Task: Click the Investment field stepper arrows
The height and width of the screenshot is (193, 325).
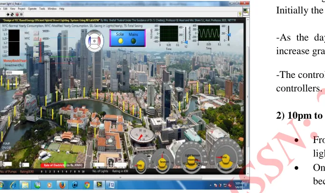Action: click(x=3, y=72)
